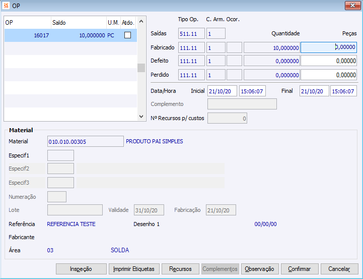Click Fabricado C. Arm. field

(216, 47)
